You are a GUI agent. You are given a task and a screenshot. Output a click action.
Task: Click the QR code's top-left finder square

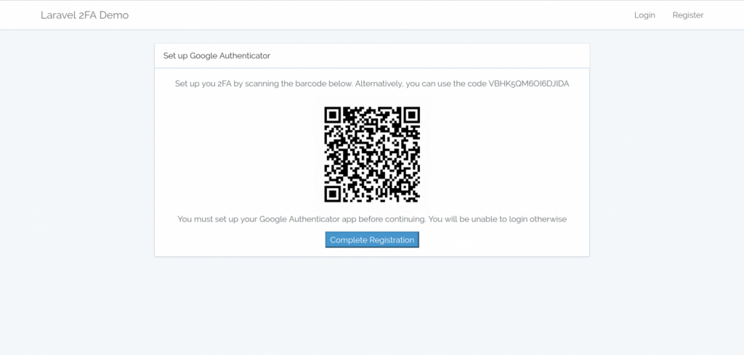pos(333,115)
